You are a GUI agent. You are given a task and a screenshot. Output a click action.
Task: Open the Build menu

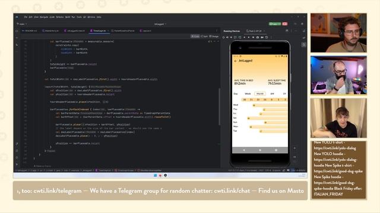coord(68,17)
